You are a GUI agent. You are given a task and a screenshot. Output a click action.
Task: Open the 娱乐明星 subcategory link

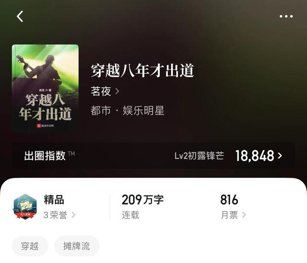pyautogui.click(x=143, y=111)
